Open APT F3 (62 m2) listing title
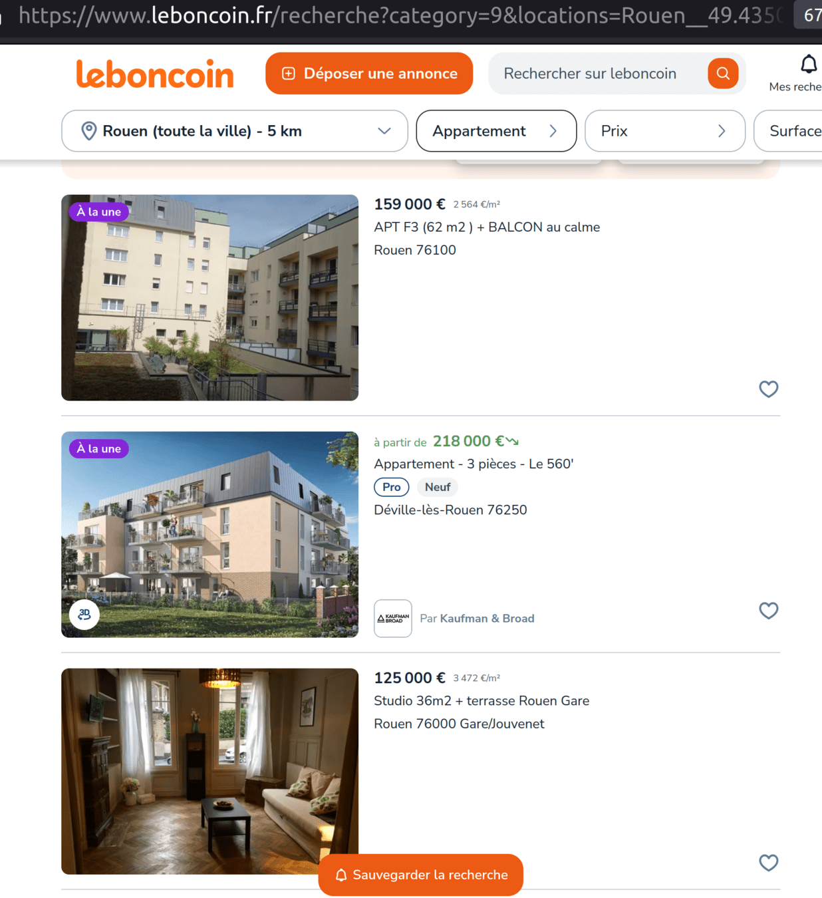This screenshot has height=898, width=822. click(487, 227)
